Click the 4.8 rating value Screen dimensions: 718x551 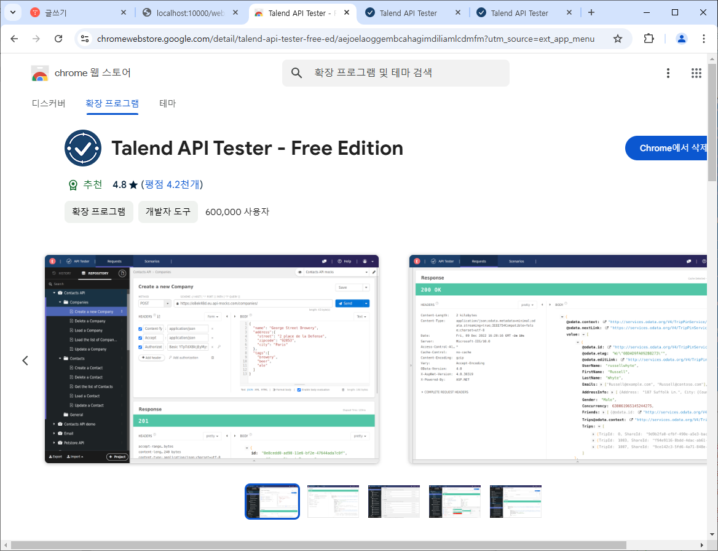[119, 184]
